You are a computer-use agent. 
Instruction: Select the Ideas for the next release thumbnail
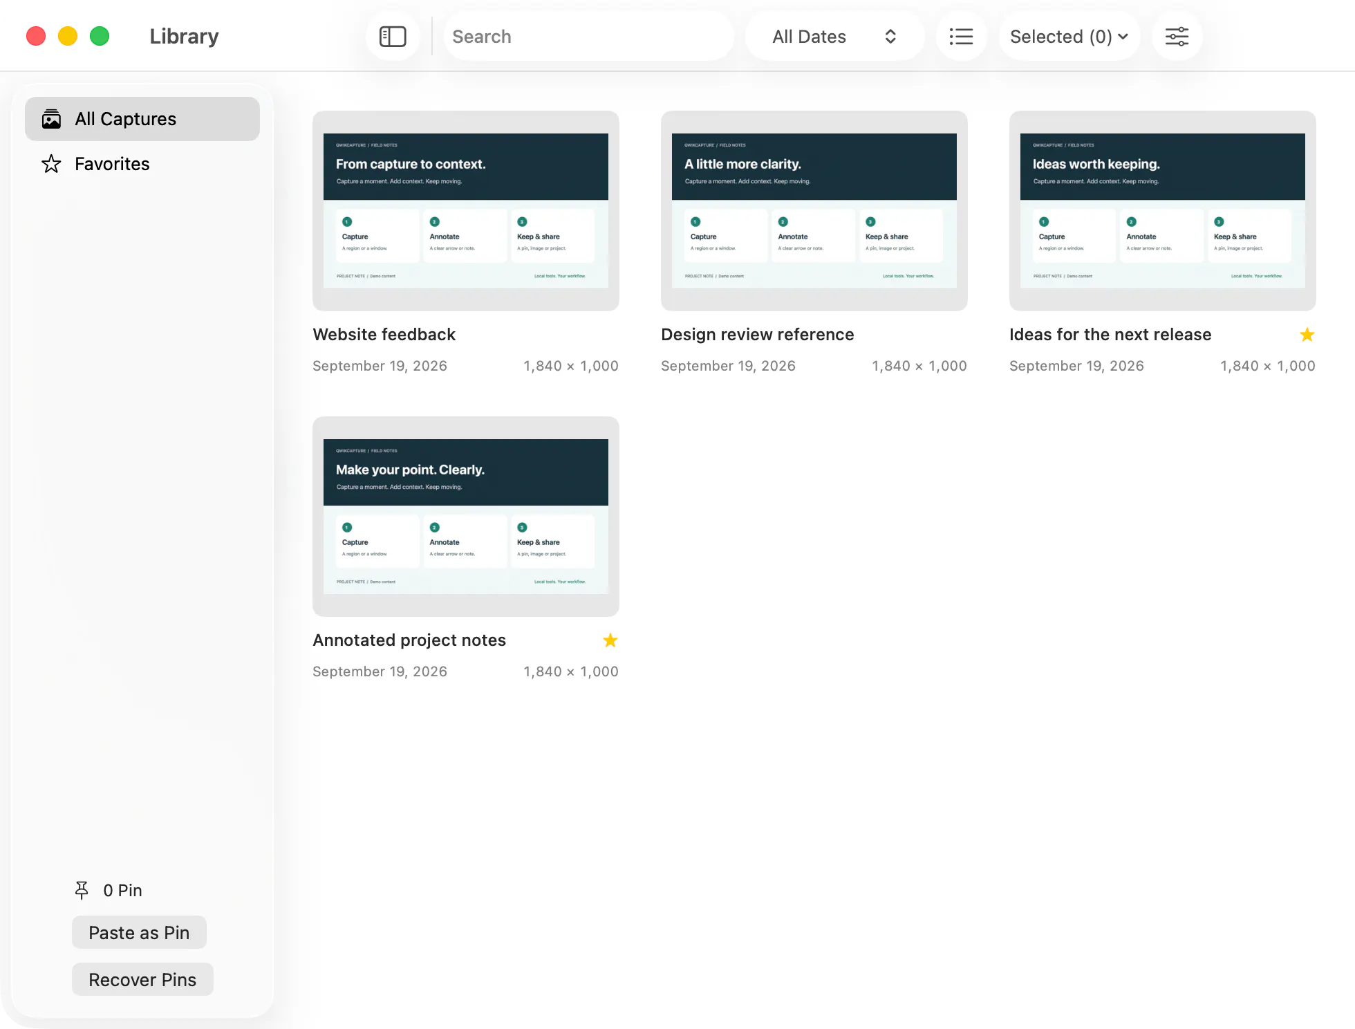(x=1163, y=211)
